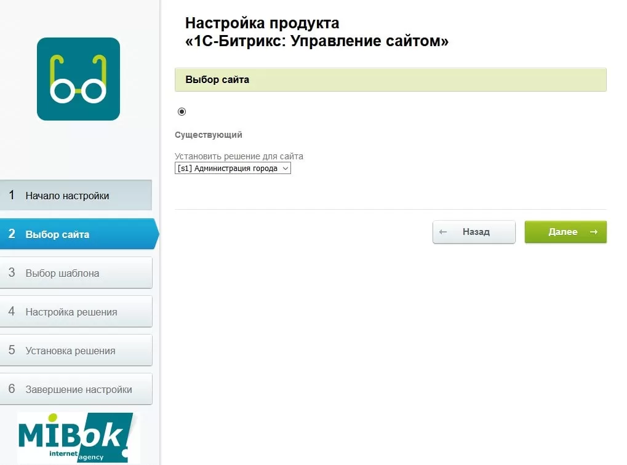Open the "[s1] Администрация города" dropdown
This screenshot has width=627, height=465.
[233, 169]
